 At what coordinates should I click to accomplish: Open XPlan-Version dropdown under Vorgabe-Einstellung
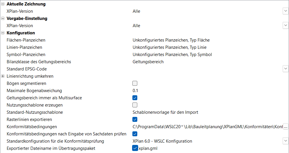coord(286,26)
